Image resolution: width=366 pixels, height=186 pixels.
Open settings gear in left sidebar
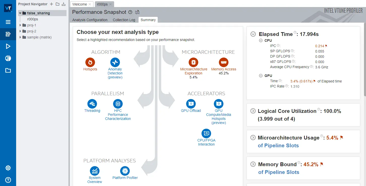tap(8, 168)
